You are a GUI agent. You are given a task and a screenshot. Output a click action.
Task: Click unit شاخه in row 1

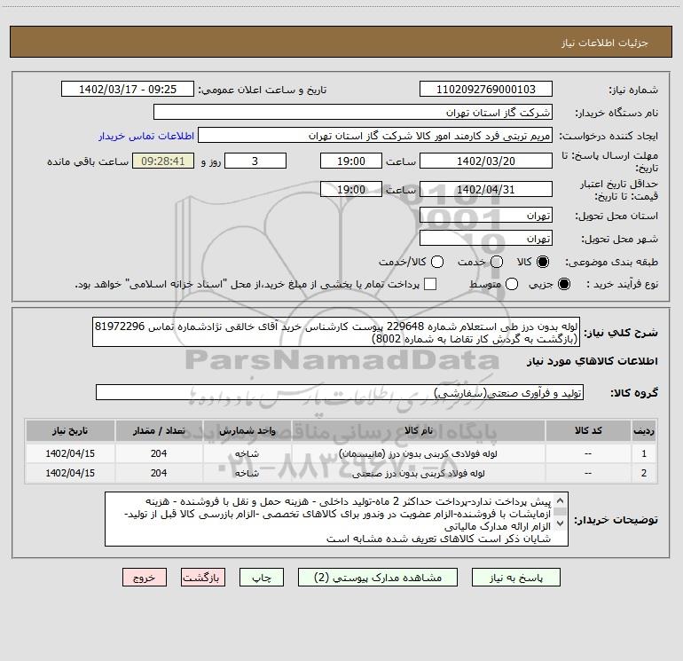247,453
